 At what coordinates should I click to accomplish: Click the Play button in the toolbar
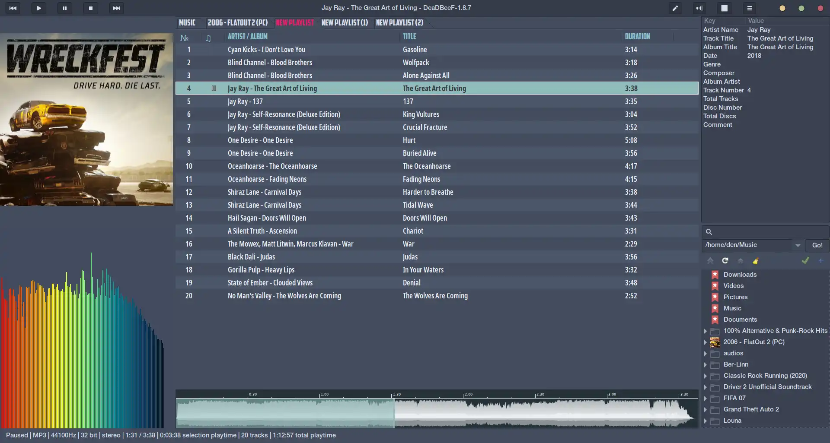click(39, 8)
